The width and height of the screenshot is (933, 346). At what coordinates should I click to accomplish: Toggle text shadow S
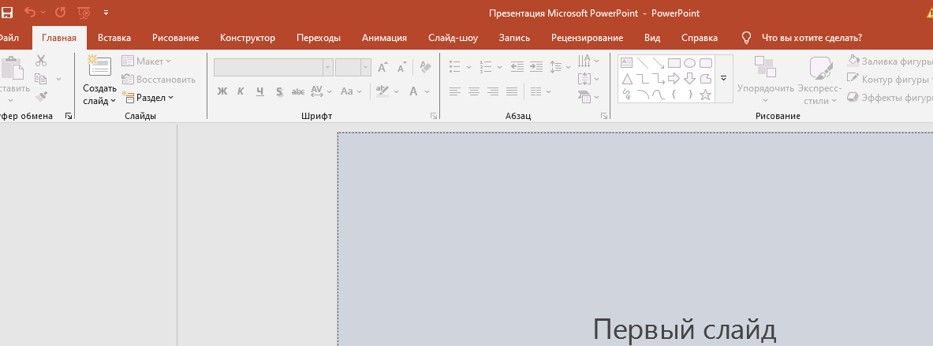279,91
